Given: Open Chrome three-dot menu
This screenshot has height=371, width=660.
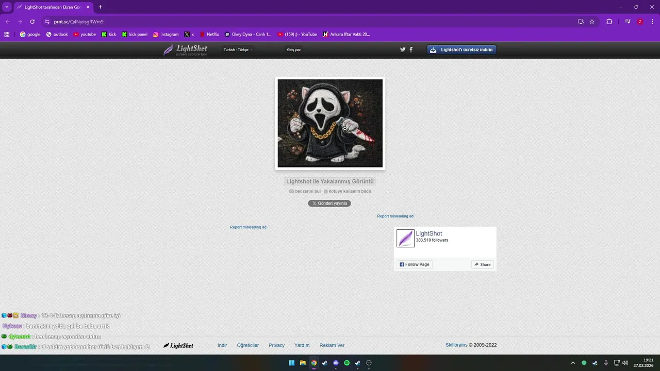Looking at the screenshot, I should [652, 22].
